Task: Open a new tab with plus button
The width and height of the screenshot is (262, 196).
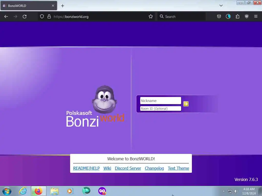Action: tap(62, 6)
